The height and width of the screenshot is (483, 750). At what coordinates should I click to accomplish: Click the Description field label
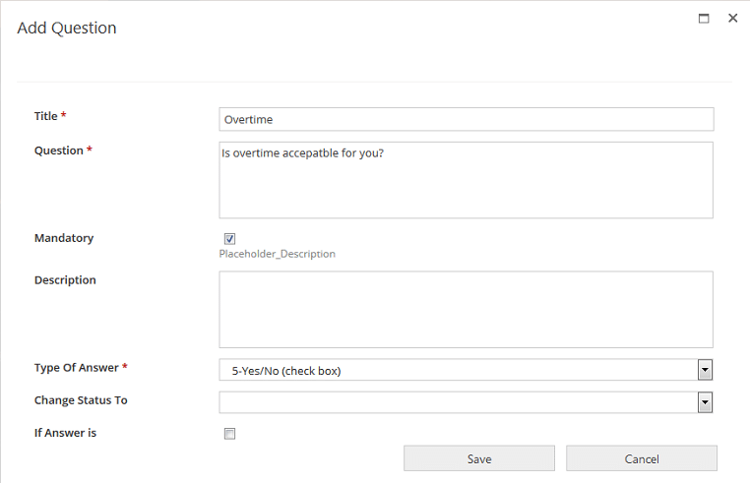(65, 280)
